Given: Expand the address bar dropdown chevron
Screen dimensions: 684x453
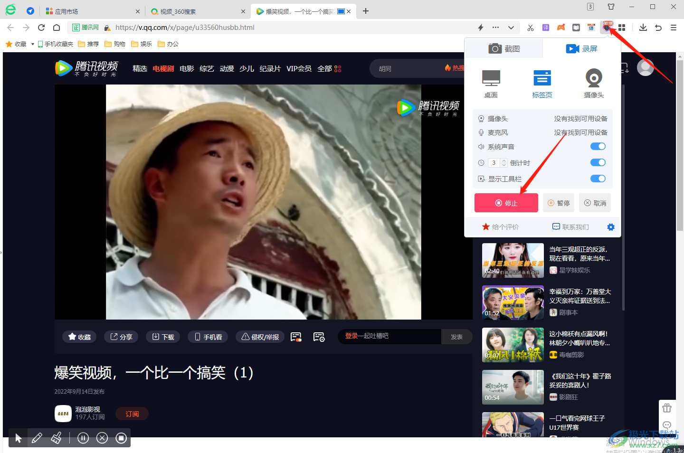Looking at the screenshot, I should (x=511, y=28).
